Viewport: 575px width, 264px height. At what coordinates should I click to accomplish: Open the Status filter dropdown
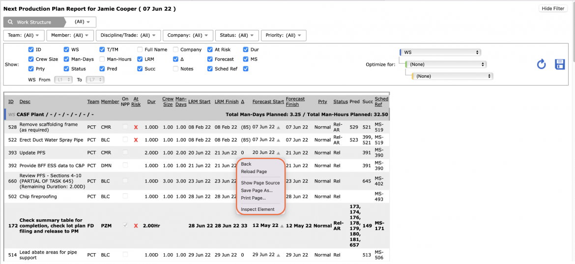pyautogui.click(x=237, y=35)
